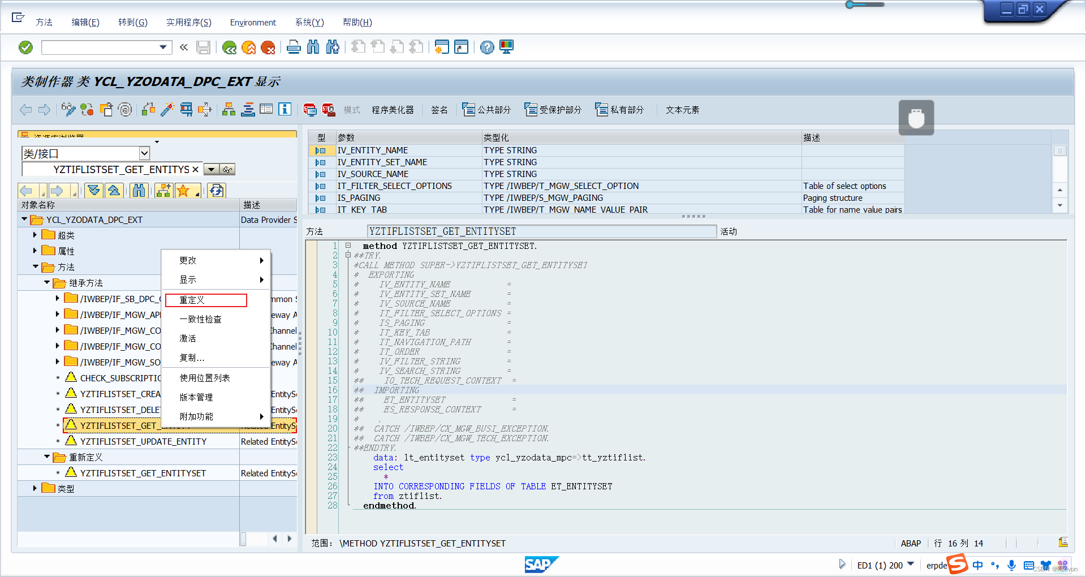The height and width of the screenshot is (577, 1086).
Task: Open the command field dropdown
Action: coord(163,48)
